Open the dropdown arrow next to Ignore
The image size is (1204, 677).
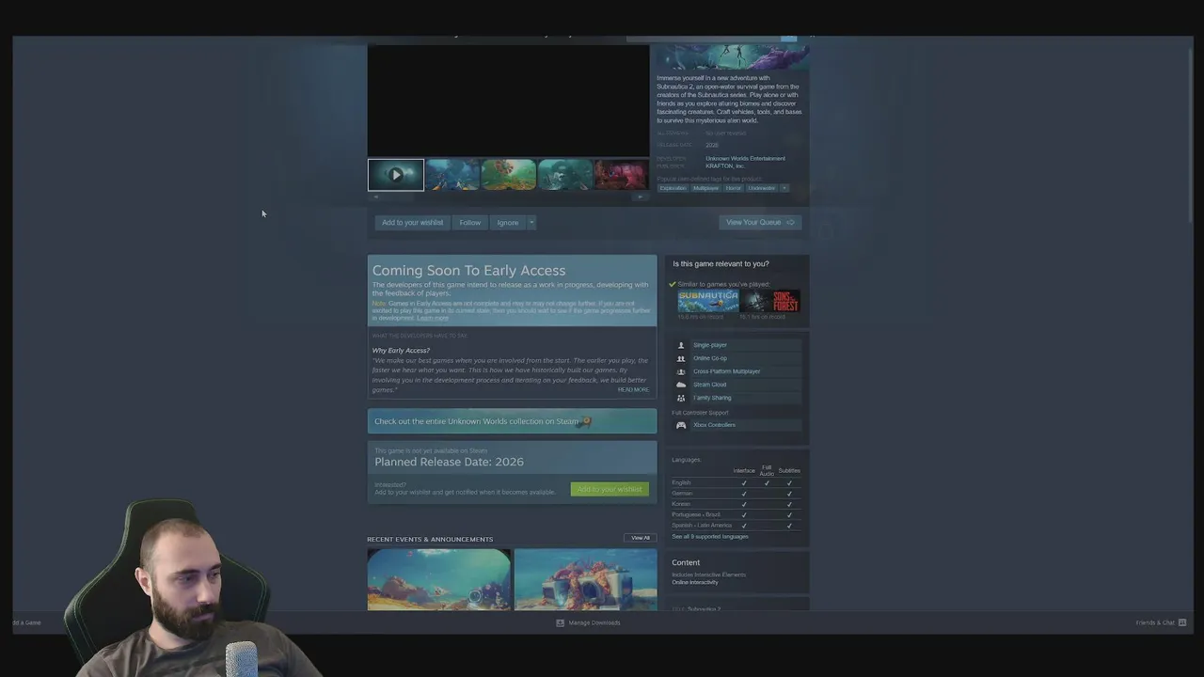click(x=531, y=223)
